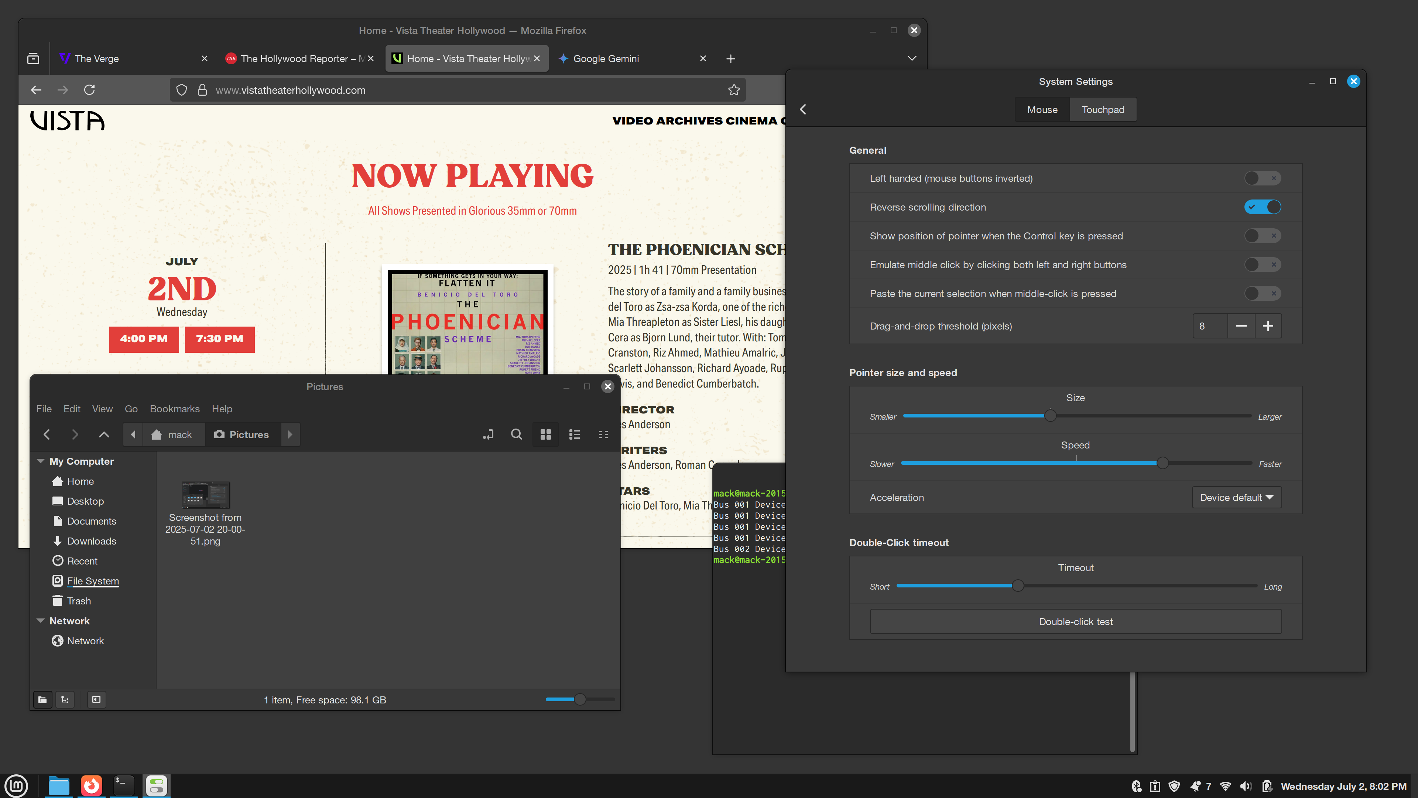Image resolution: width=1418 pixels, height=798 pixels.
Task: Close The Verge tab
Action: click(x=204, y=58)
